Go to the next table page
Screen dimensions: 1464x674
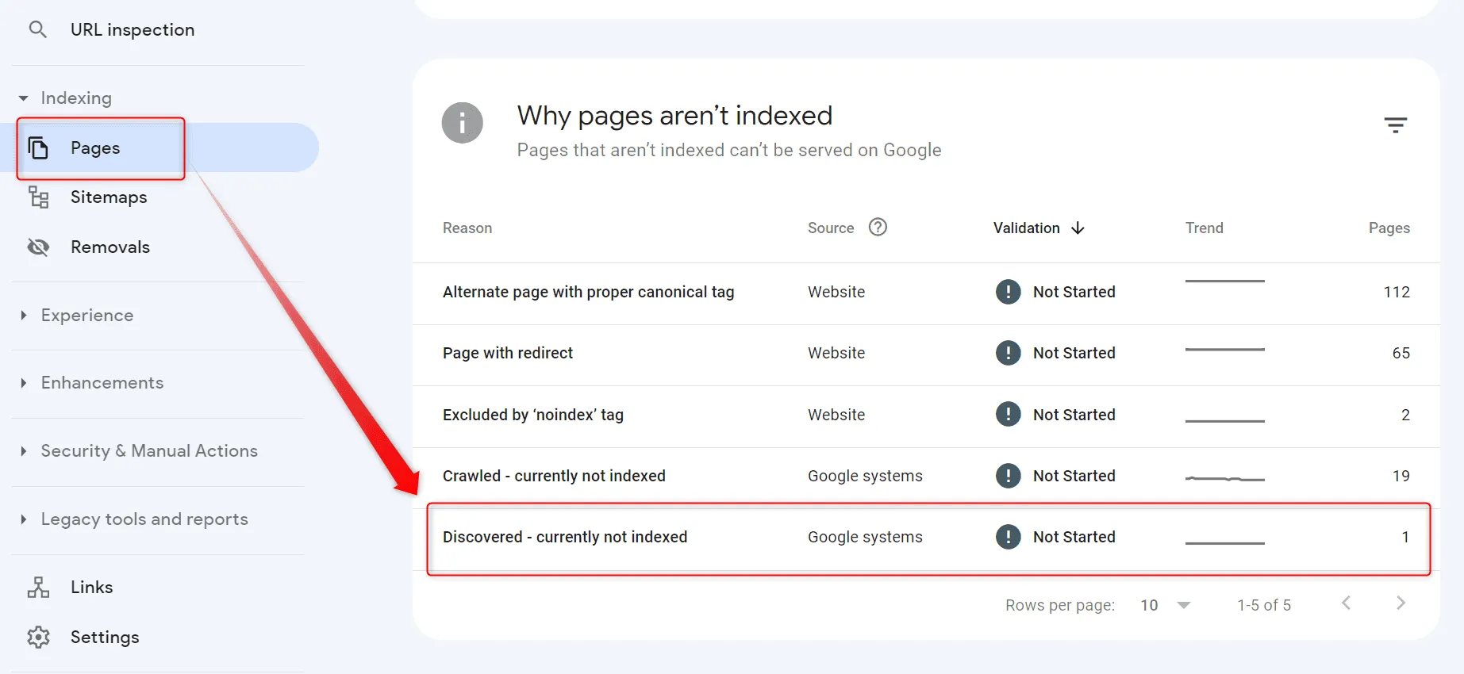(1401, 603)
